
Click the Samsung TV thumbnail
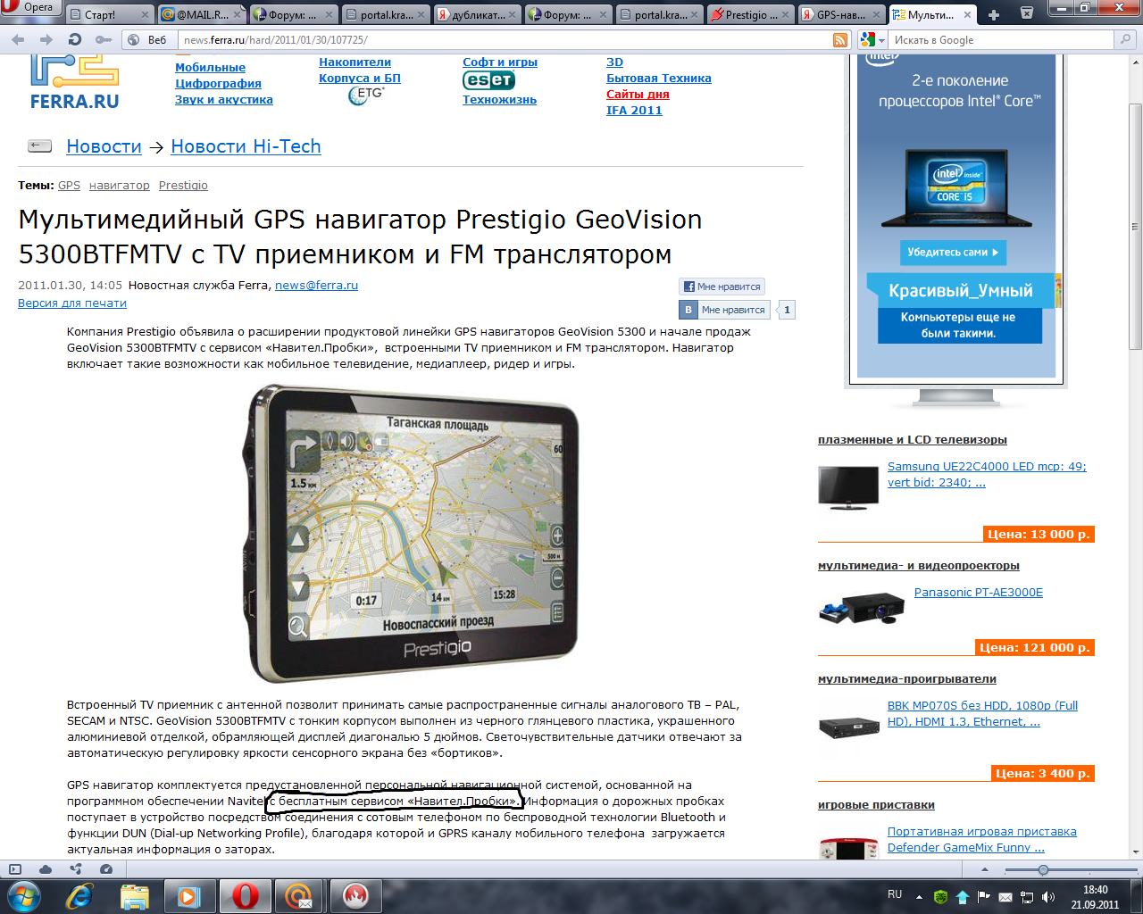coord(848,487)
